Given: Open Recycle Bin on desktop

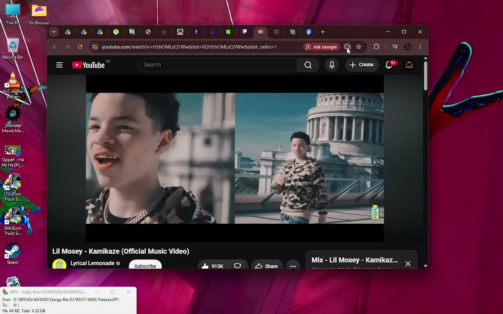Looking at the screenshot, I should coord(13,49).
